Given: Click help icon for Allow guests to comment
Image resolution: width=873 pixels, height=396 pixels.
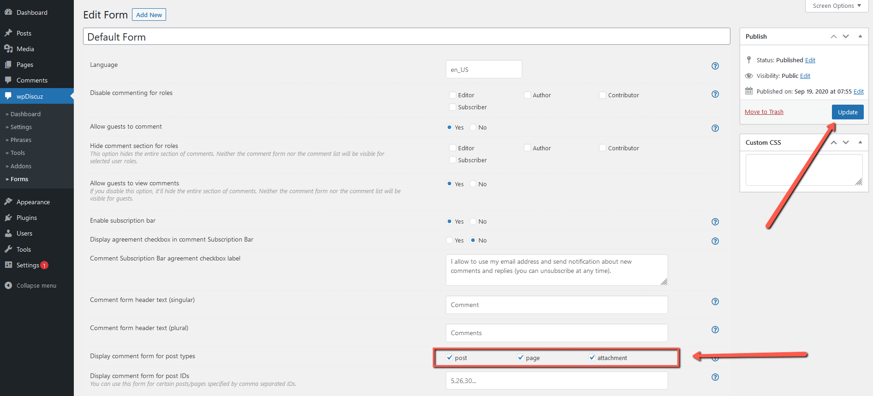Looking at the screenshot, I should tap(715, 128).
